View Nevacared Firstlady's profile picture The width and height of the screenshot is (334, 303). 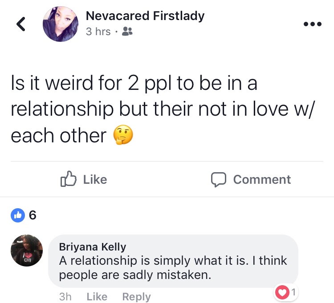[x=61, y=24]
